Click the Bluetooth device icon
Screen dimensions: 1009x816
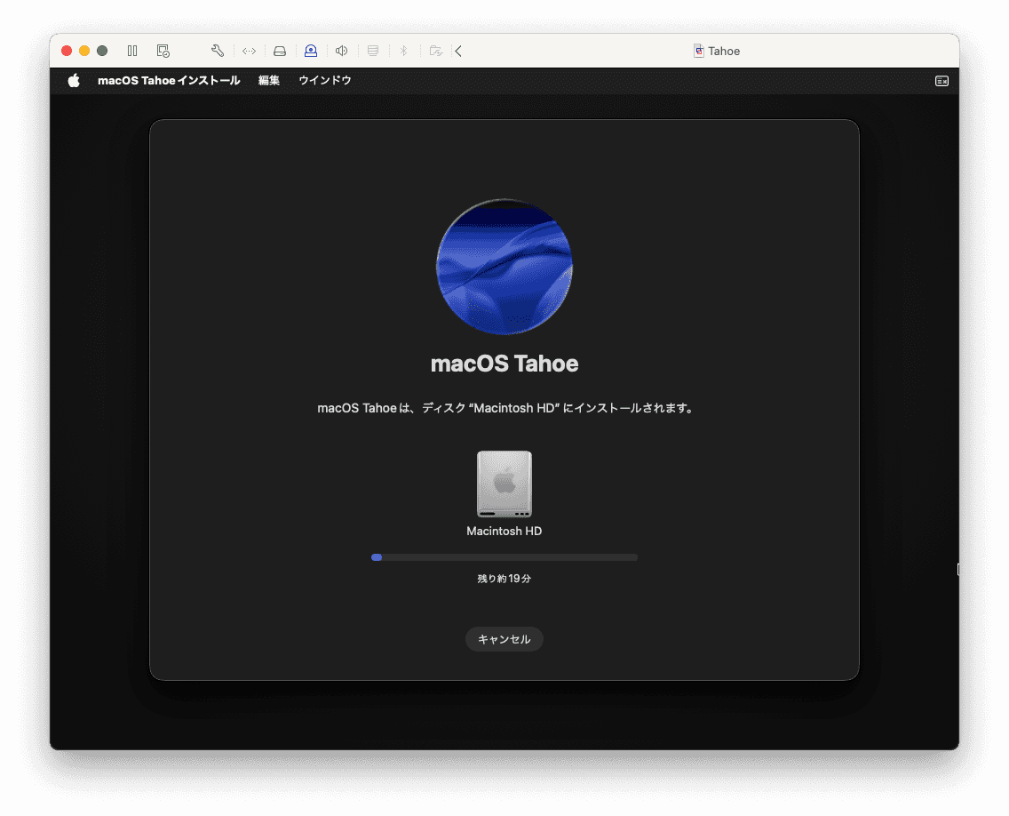coord(403,51)
